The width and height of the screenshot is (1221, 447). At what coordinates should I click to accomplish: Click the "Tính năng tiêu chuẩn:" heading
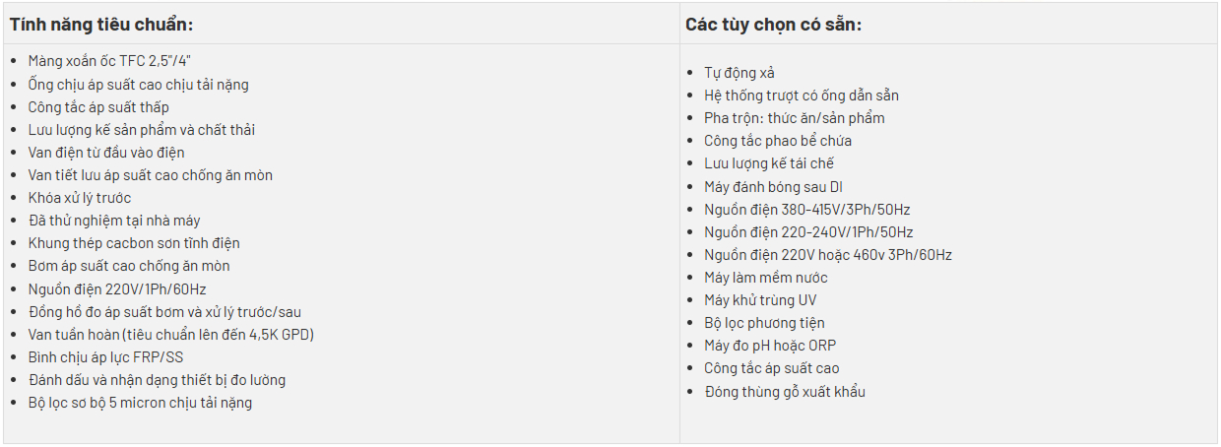tap(98, 24)
